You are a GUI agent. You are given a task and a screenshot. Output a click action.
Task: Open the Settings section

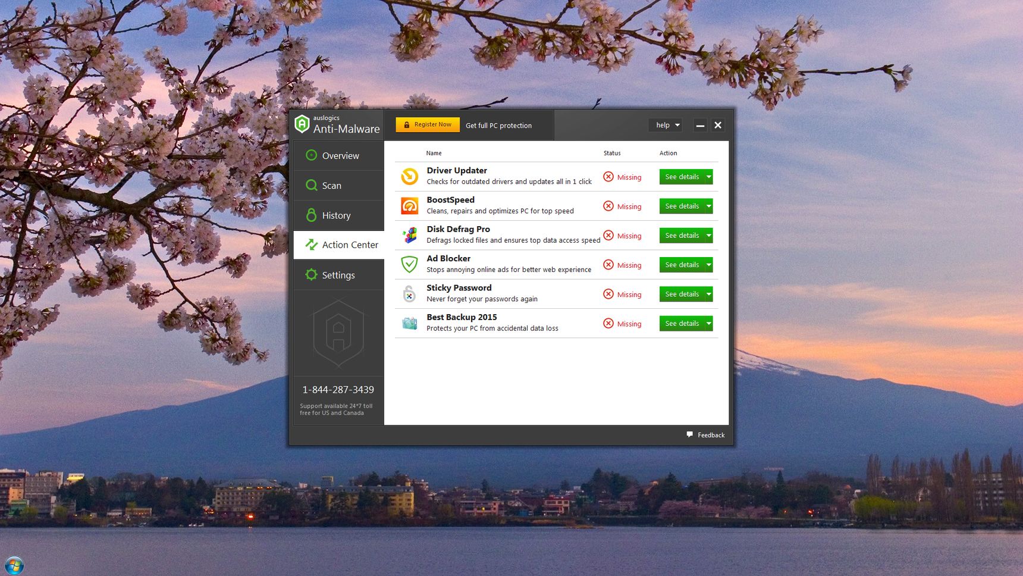point(338,274)
